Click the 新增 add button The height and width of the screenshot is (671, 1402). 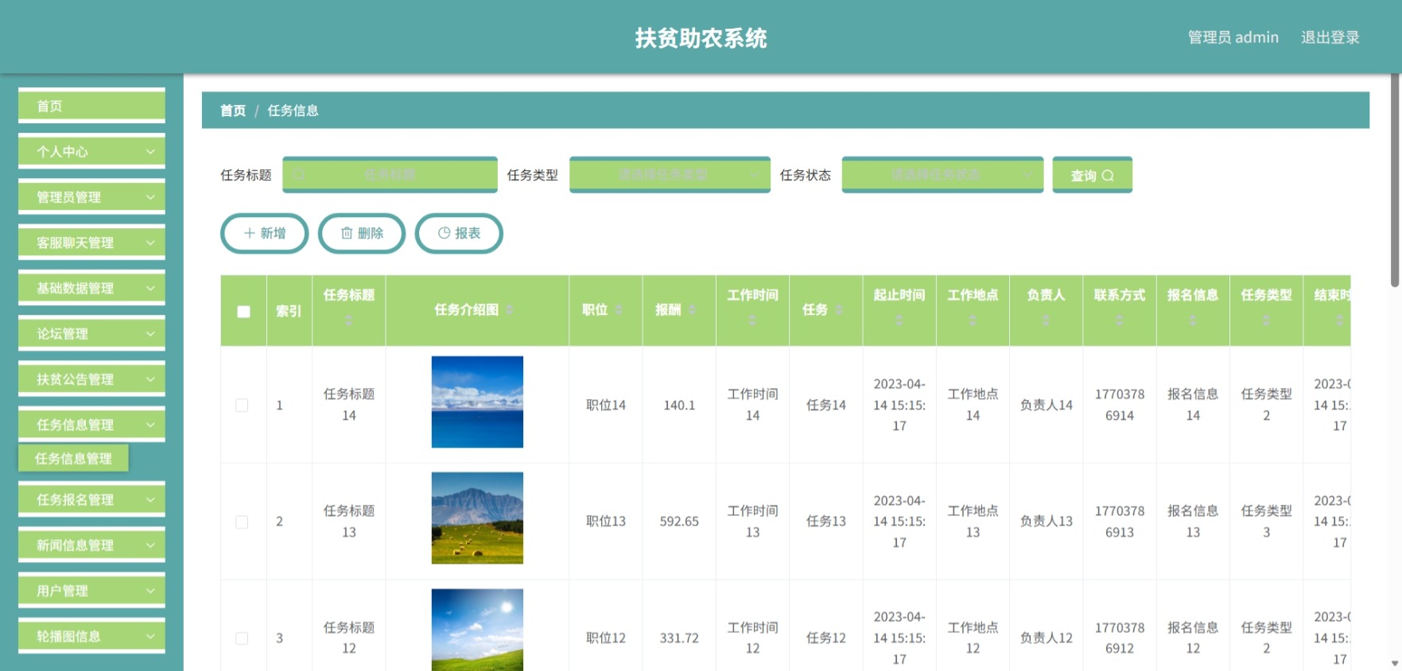tap(264, 233)
